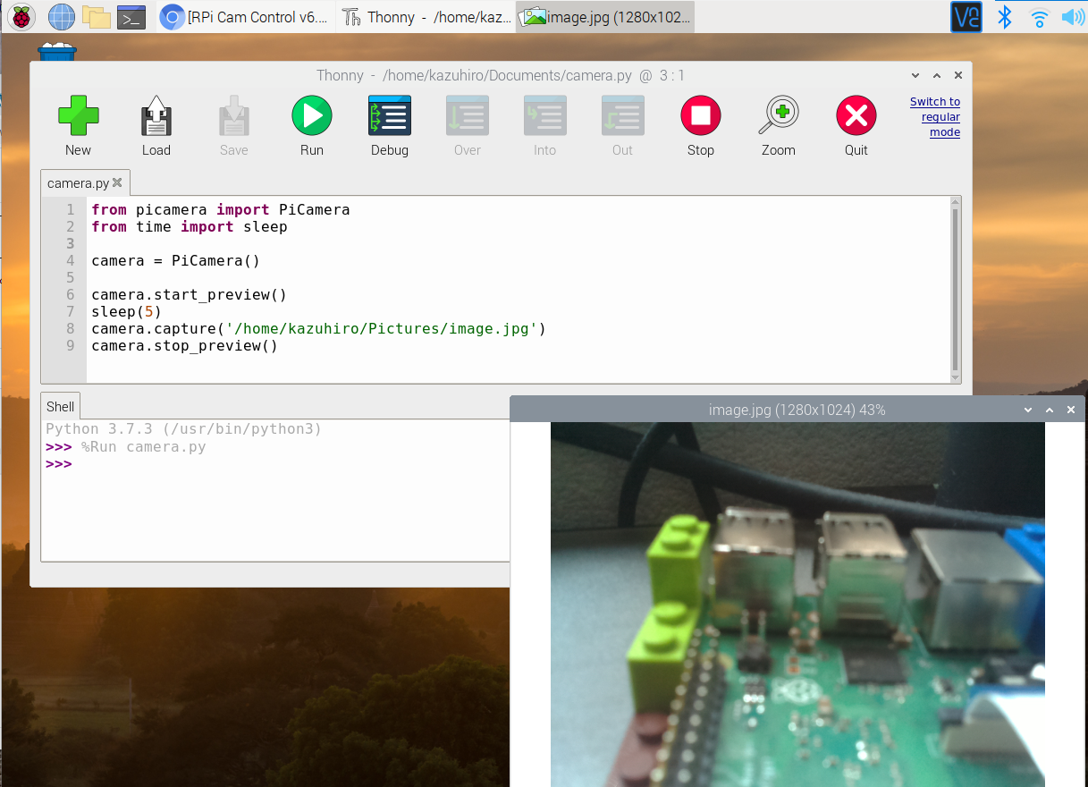Open the volume control in the tray
The image size is (1088, 787).
1072,16
